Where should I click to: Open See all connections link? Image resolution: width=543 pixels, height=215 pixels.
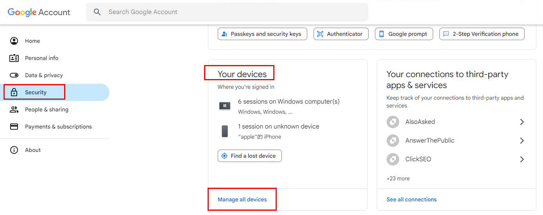point(412,199)
